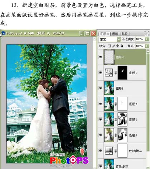The height and width of the screenshot is (169, 150).
Task: Open the blend mode dropdown 正常
Action: pyautogui.click(x=110, y=39)
